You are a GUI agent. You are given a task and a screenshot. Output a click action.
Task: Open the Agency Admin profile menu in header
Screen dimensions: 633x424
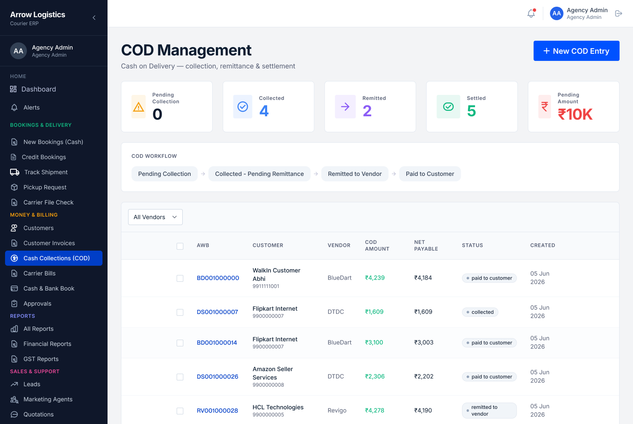coord(579,13)
